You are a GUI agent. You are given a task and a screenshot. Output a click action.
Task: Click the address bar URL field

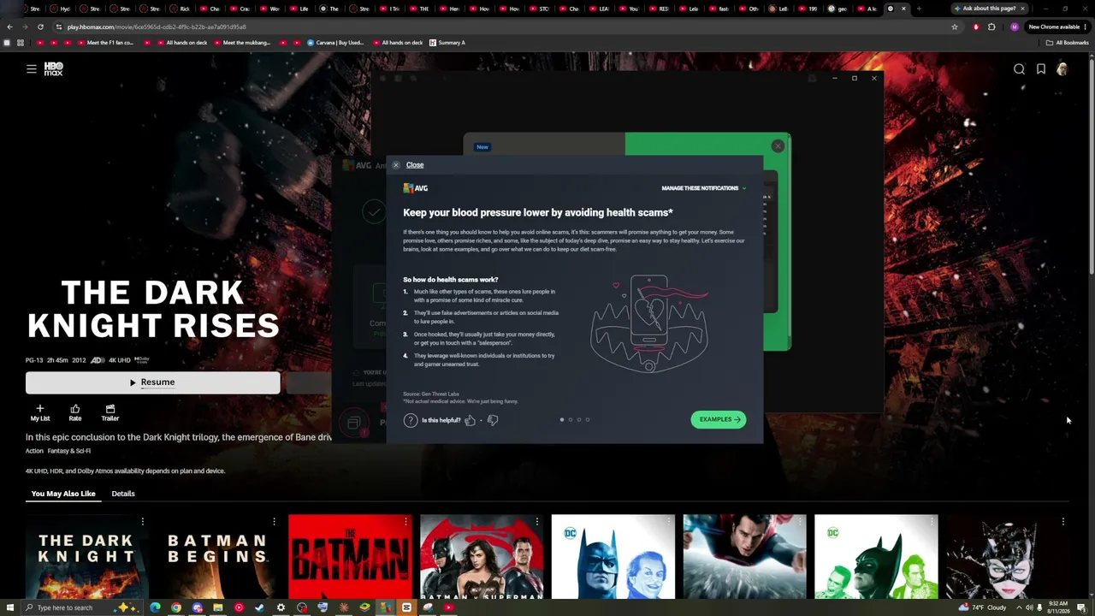tap(505, 27)
